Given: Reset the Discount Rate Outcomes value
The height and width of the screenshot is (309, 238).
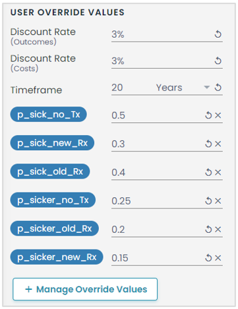Looking at the screenshot, I should pos(218,34).
